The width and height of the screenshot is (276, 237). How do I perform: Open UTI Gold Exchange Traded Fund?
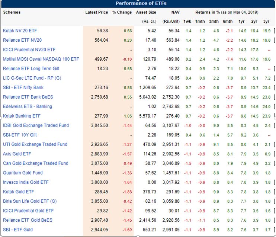point(35,144)
